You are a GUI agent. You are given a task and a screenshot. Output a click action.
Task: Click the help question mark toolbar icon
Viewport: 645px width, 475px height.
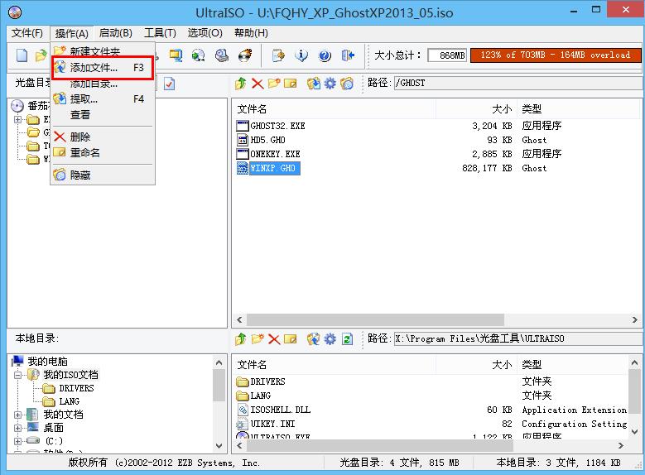(x=325, y=55)
